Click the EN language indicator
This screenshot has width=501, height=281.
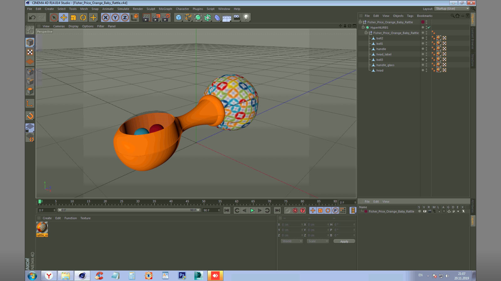click(x=421, y=275)
